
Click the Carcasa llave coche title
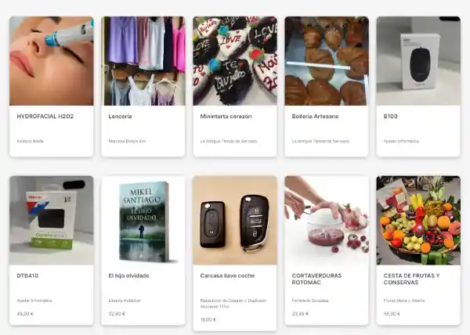[x=227, y=276]
